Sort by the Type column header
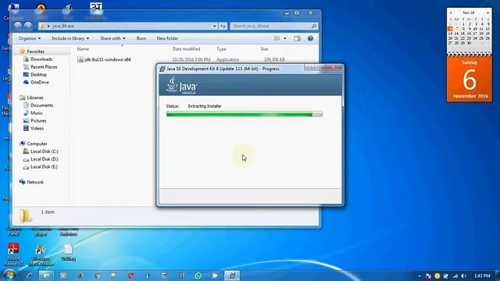This screenshot has width=500, height=281. pos(221,49)
